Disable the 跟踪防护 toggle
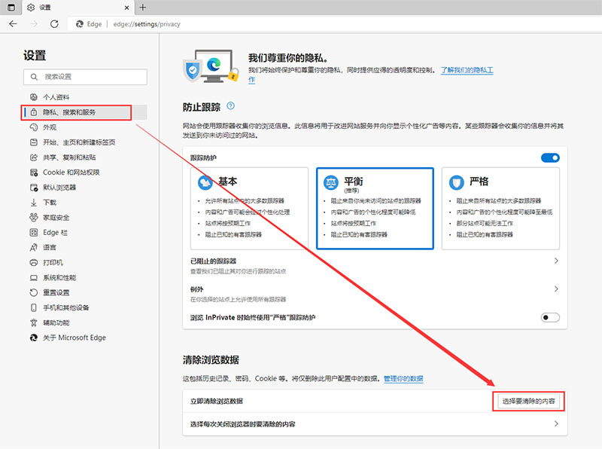Viewport: 602px width, 449px height. coord(550,157)
